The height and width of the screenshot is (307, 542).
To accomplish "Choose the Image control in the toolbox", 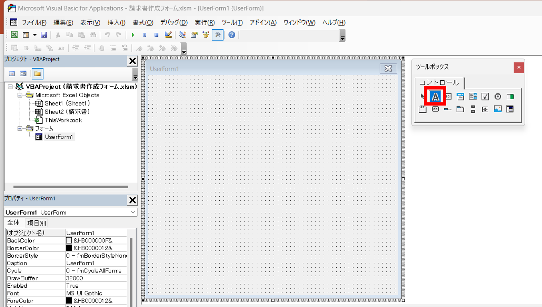I will (x=498, y=109).
